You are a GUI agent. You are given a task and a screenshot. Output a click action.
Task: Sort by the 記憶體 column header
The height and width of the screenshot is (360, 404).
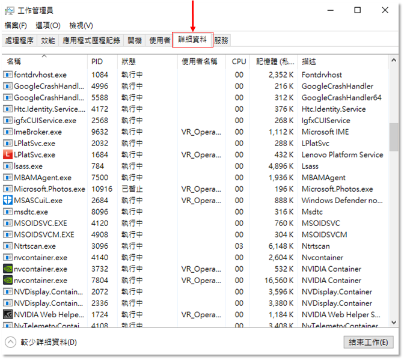[x=274, y=62]
